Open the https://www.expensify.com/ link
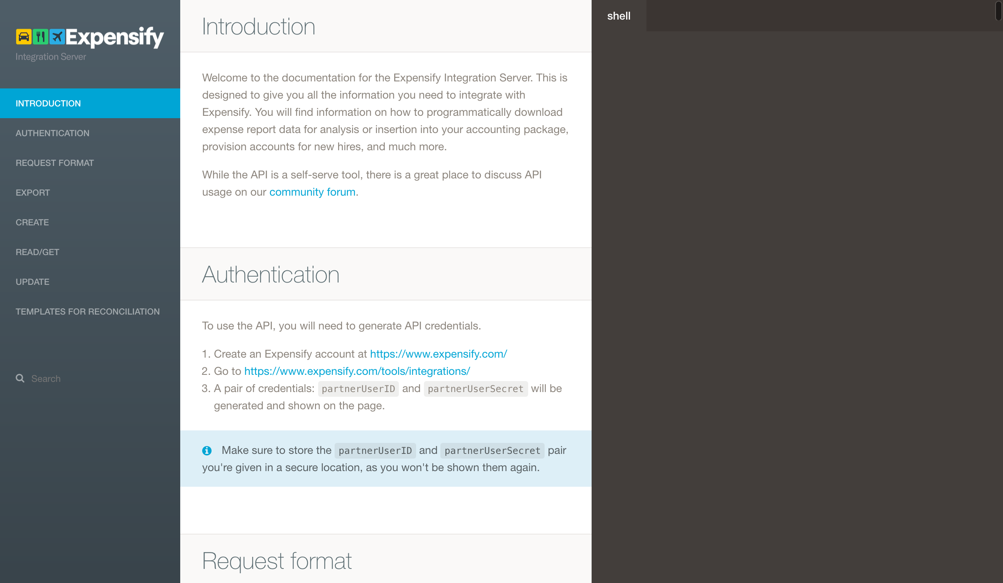This screenshot has height=583, width=1003. click(438, 354)
